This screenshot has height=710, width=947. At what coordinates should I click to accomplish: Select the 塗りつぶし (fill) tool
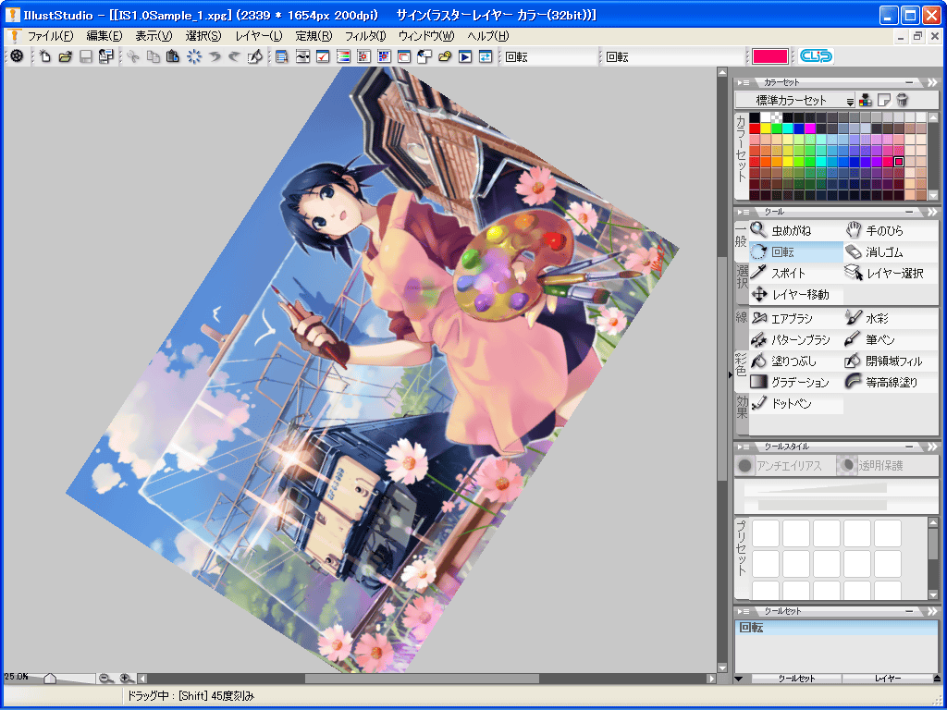point(795,361)
